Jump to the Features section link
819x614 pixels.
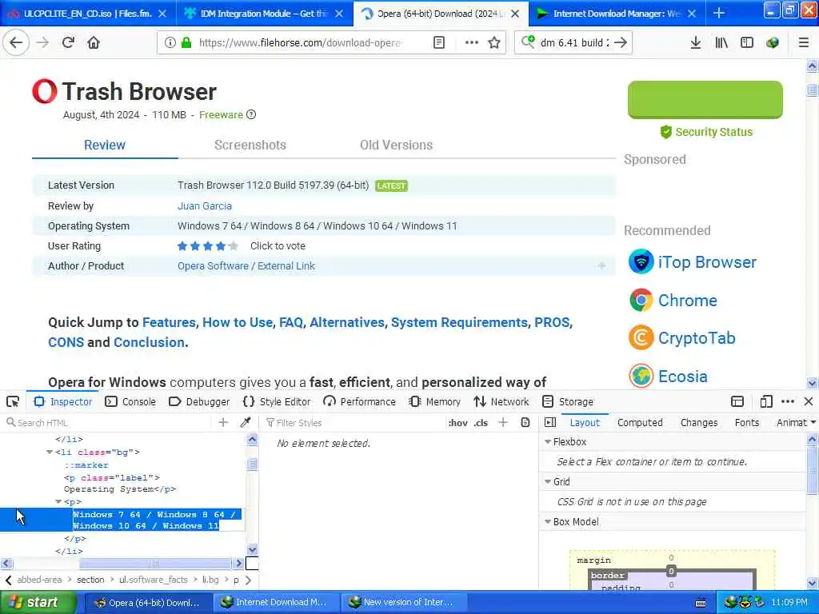click(169, 322)
